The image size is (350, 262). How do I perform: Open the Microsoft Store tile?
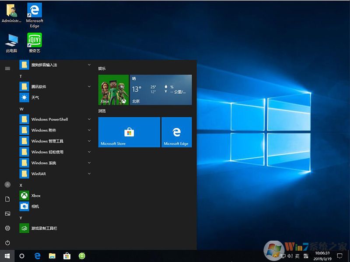coord(129,132)
